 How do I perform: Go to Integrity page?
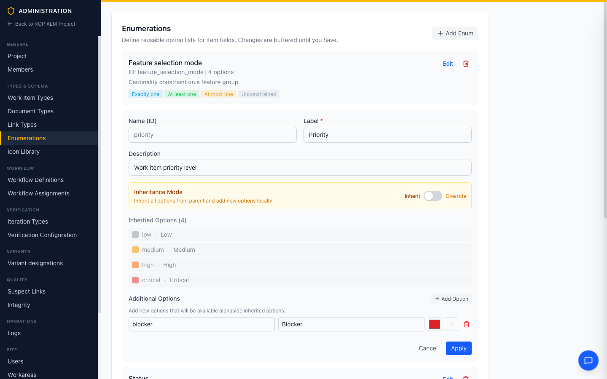click(x=49, y=305)
